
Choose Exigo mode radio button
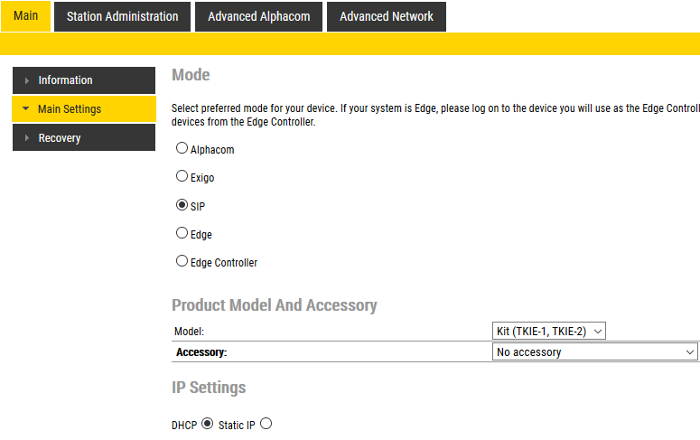182,176
